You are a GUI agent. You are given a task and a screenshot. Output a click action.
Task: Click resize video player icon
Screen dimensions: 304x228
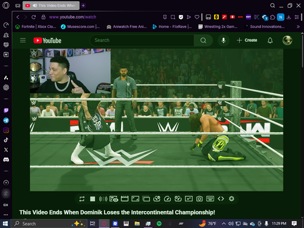[135, 199]
